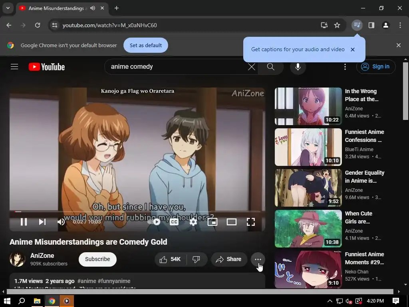Screen dimensions: 409x307
Task: Click the Sign in button
Action: click(376, 67)
